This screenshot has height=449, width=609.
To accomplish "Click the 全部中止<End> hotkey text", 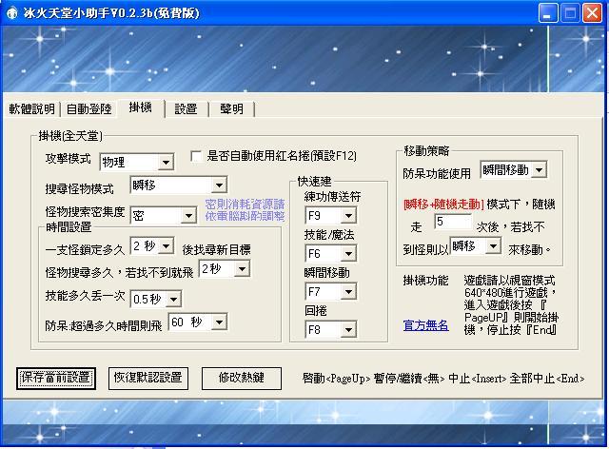I will 547,378.
